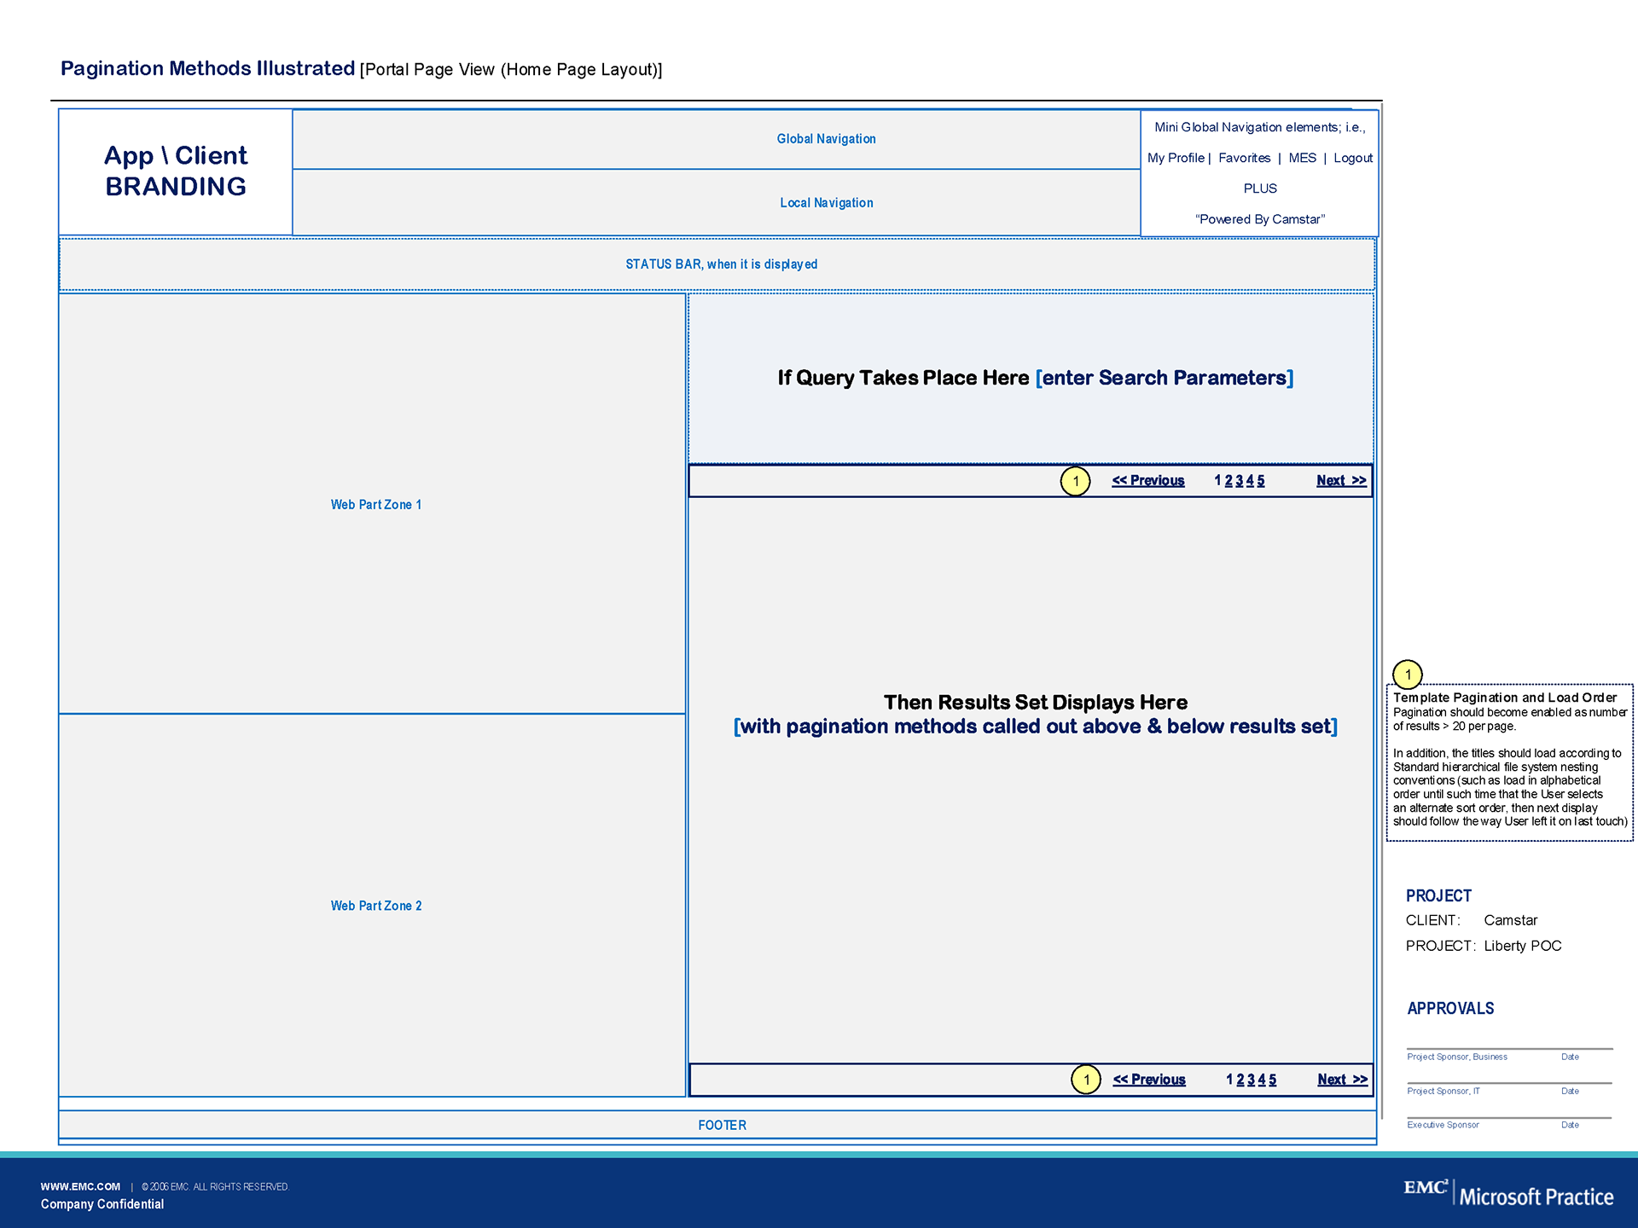Click the bottom << Previous link
Screen dimensions: 1638x1228
pyautogui.click(x=1149, y=1080)
